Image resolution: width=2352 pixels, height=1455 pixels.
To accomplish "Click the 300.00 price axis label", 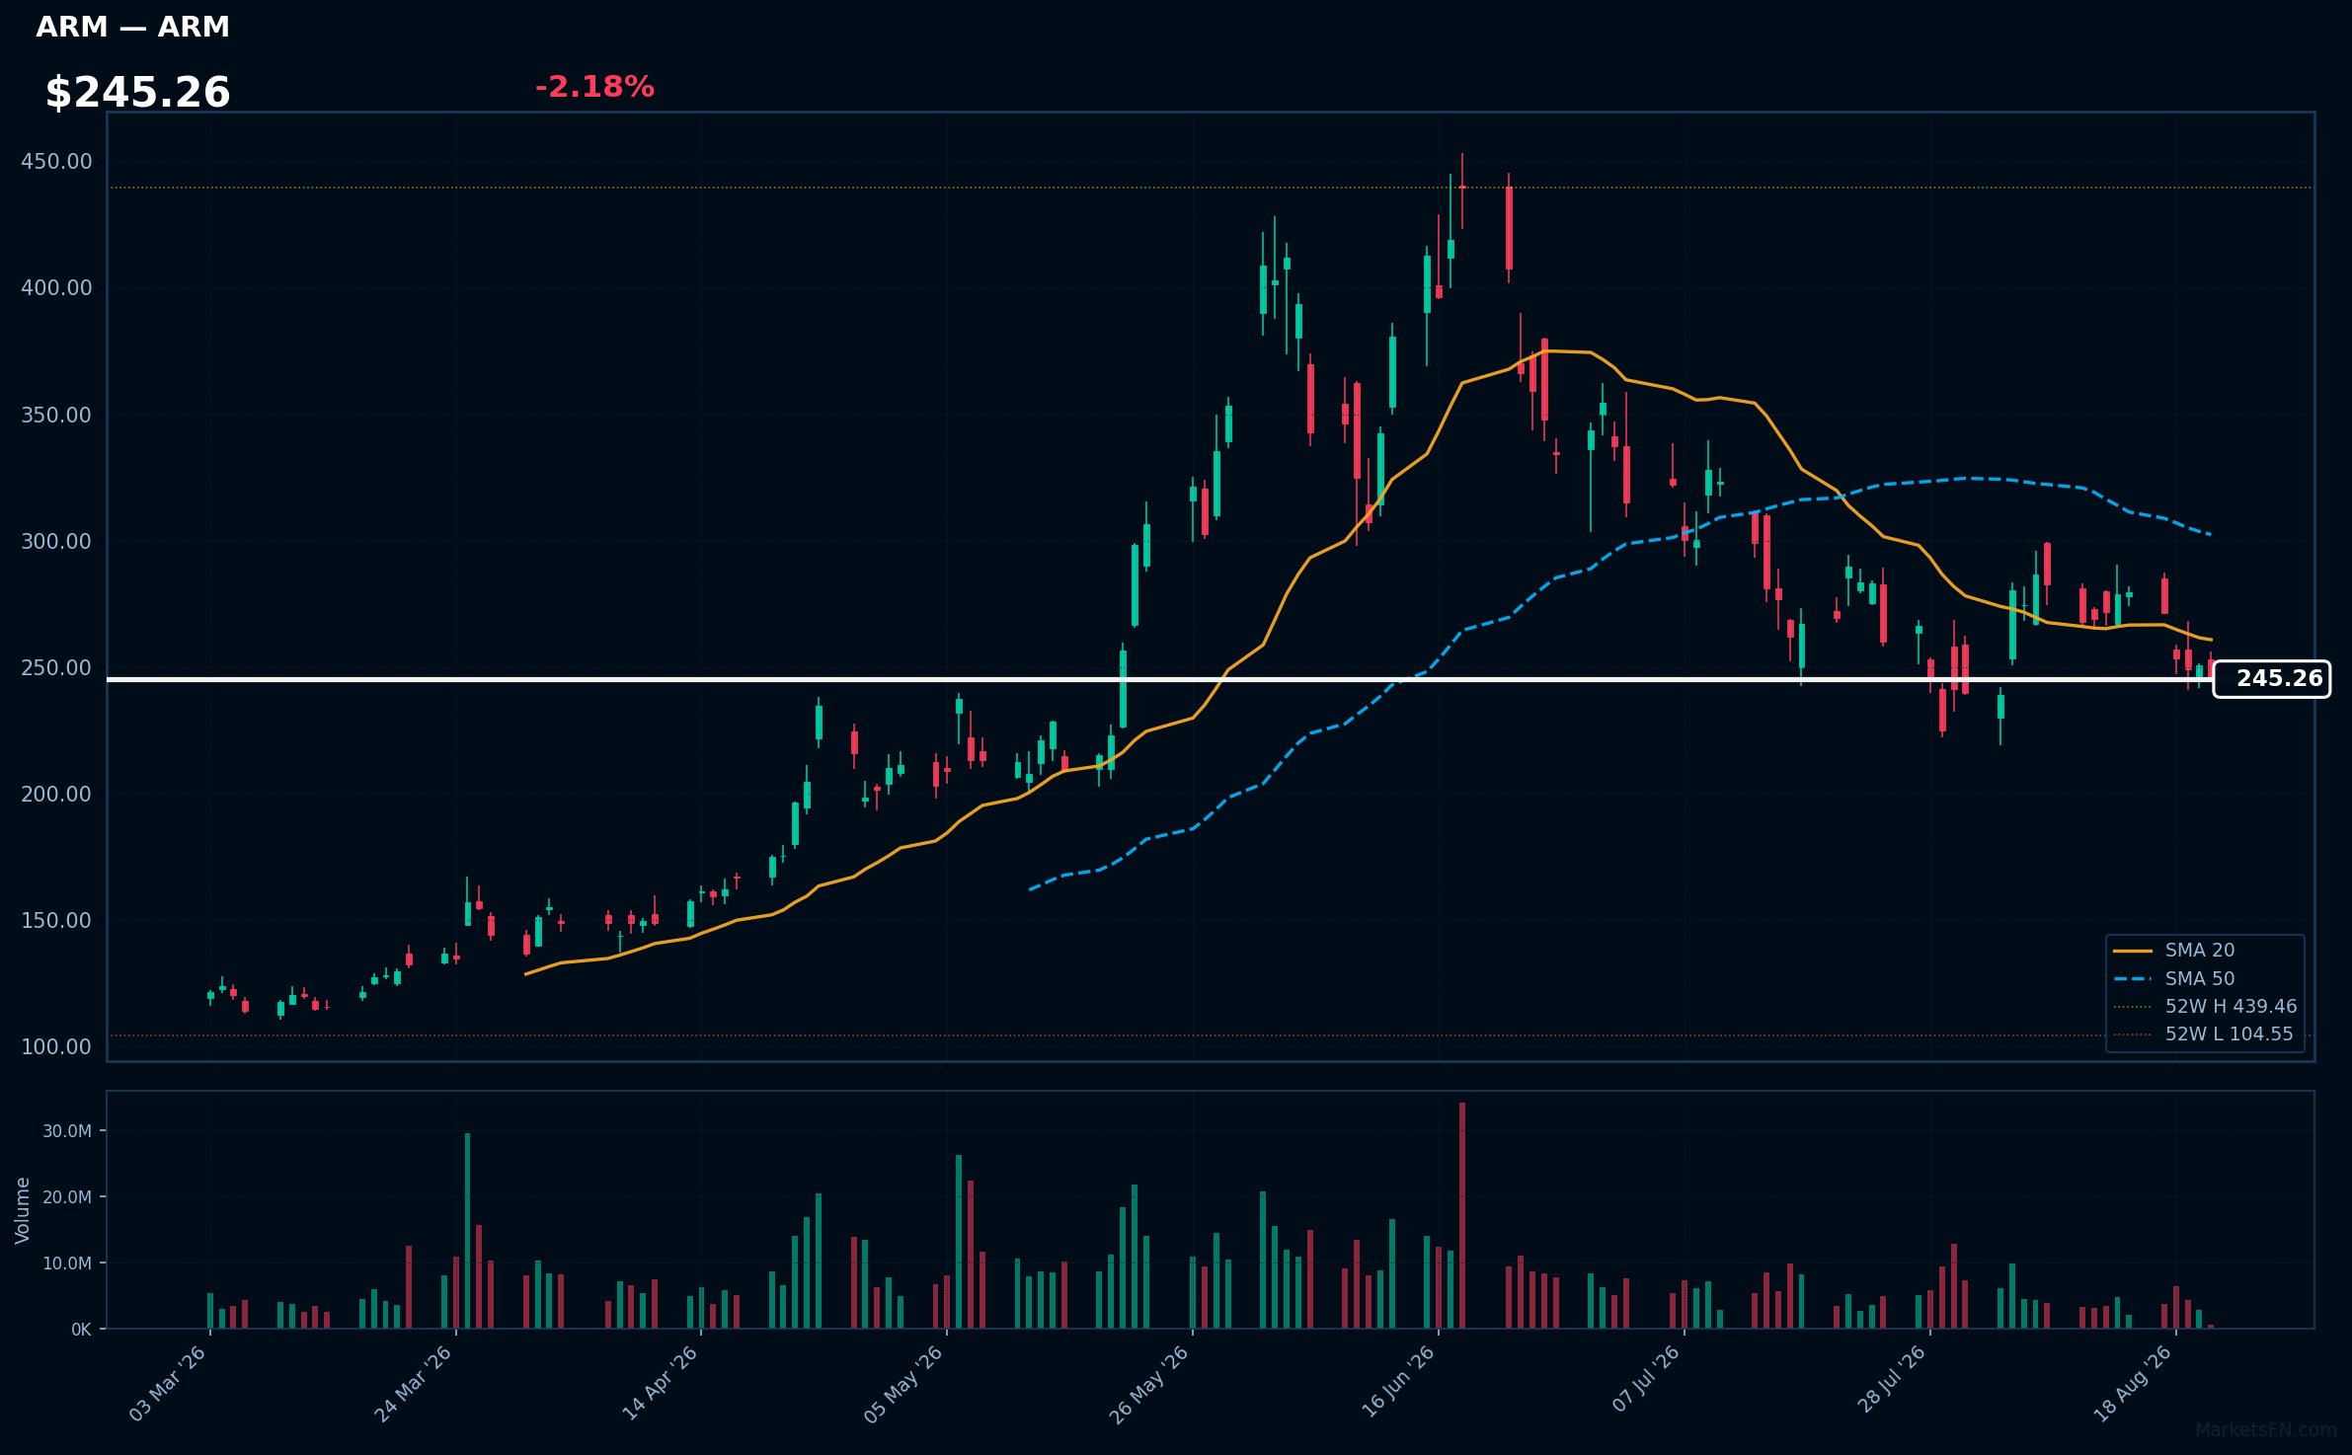I will pos(56,541).
